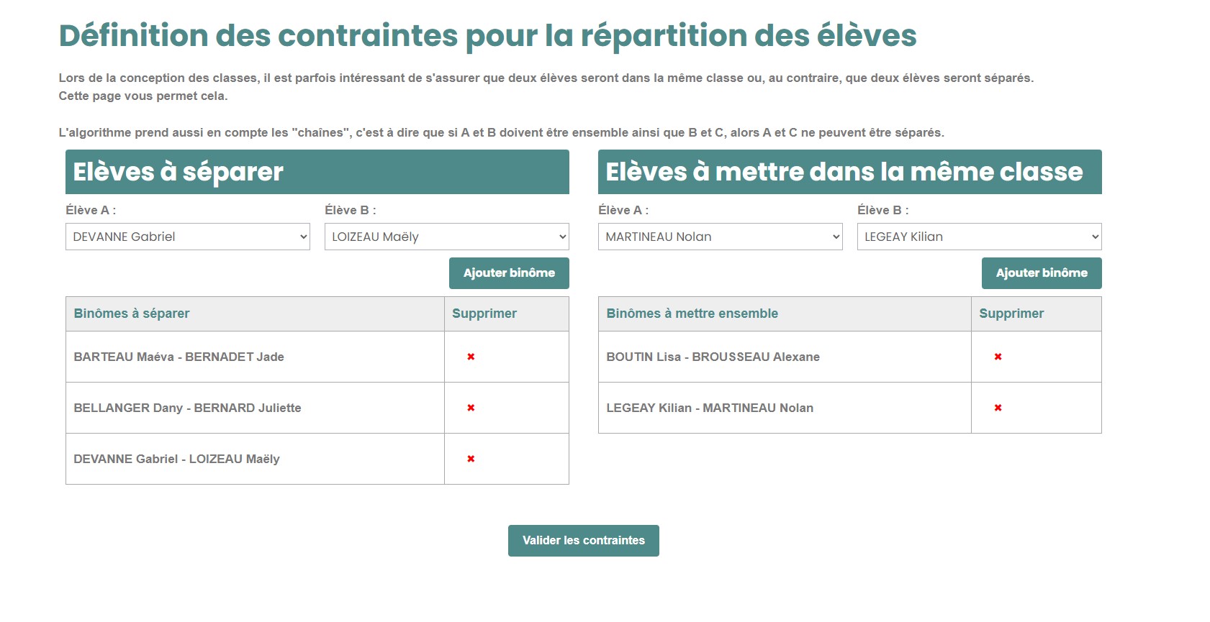Select the BOUTIN Lisa - BROUSSEAU Alexane row text
1210x622 pixels.
pyautogui.click(x=713, y=357)
